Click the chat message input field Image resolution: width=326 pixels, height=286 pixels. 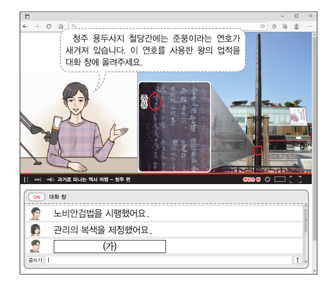pyautogui.click(x=169, y=260)
